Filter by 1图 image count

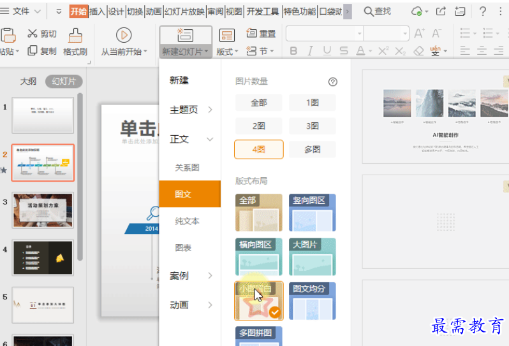(313, 103)
